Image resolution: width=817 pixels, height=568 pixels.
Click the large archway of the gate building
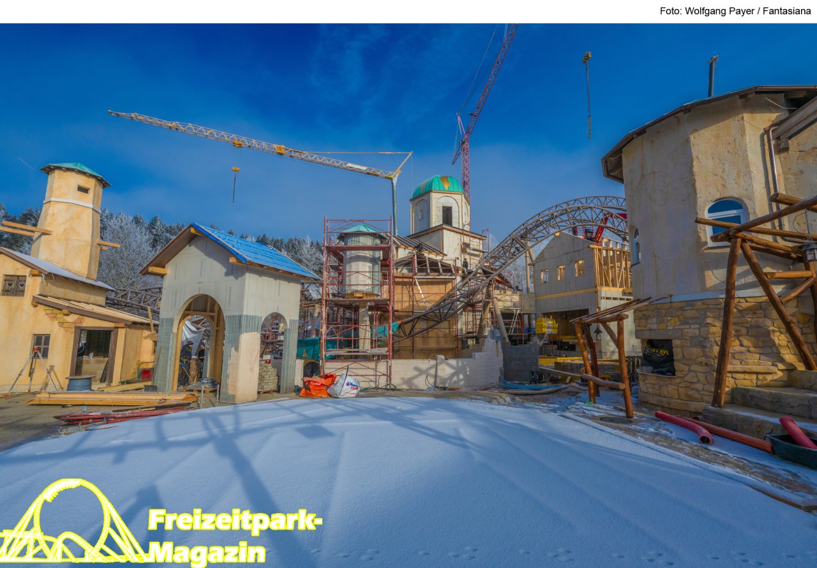199,345
